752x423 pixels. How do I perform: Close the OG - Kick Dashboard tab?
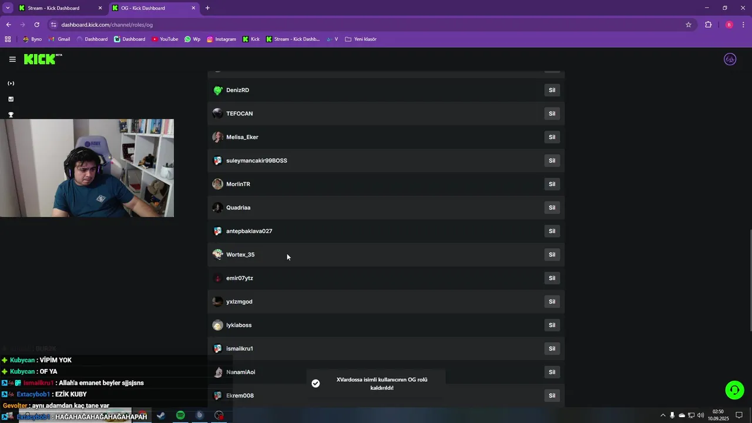[x=193, y=8]
